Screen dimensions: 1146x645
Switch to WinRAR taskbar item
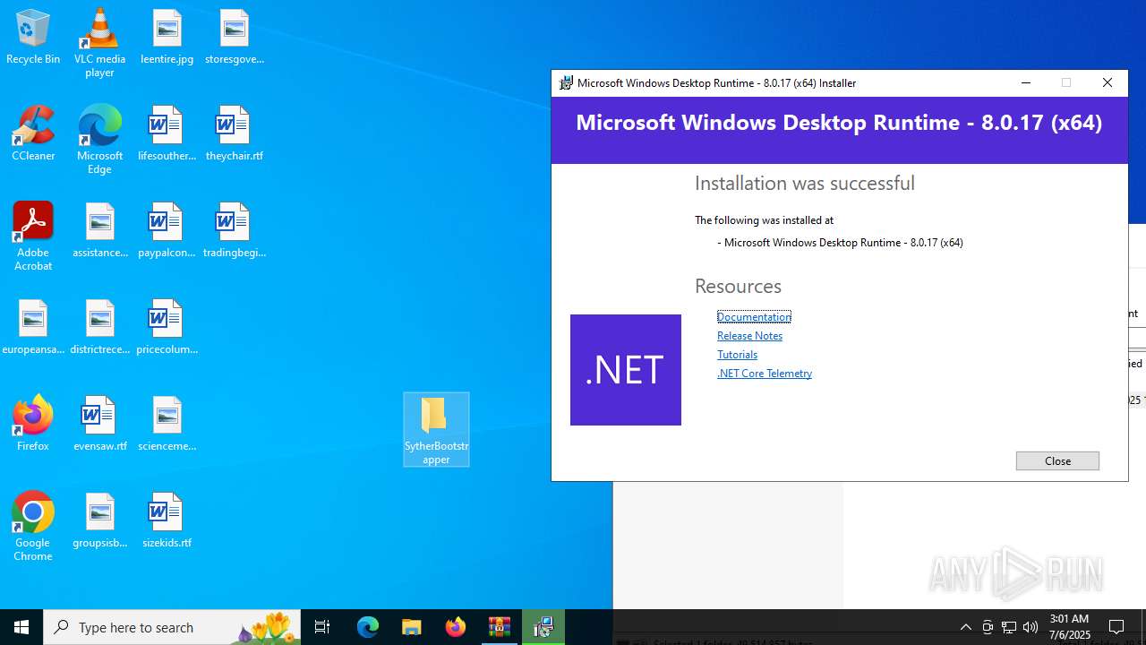[x=500, y=627]
